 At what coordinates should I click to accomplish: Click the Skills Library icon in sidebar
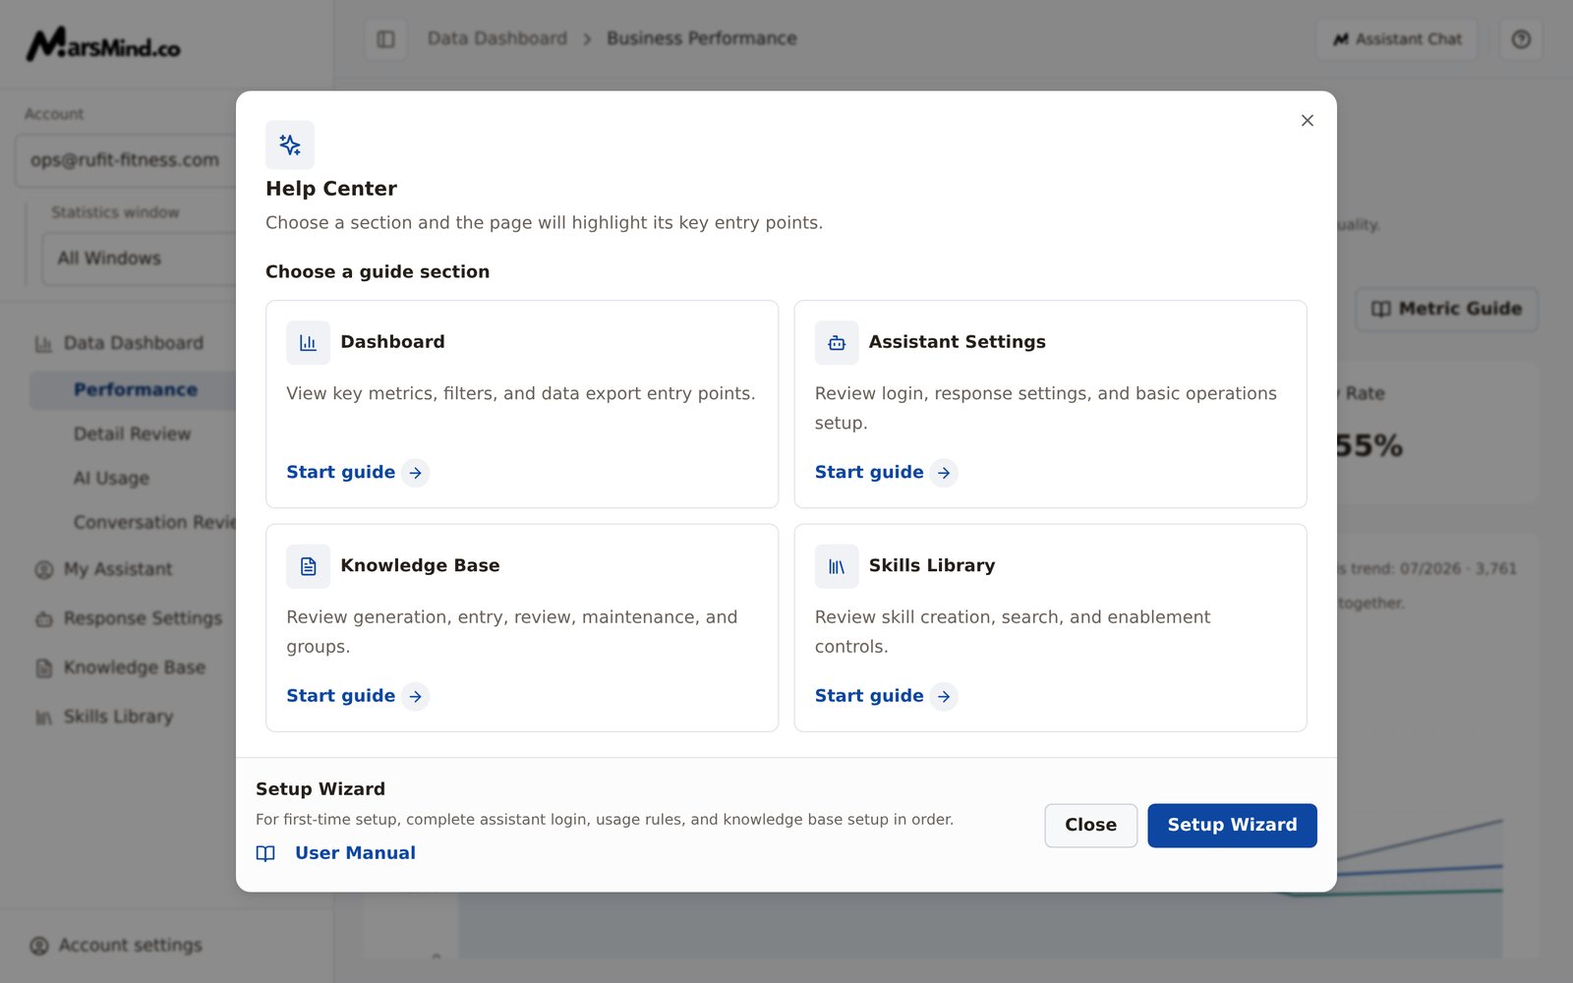click(43, 718)
